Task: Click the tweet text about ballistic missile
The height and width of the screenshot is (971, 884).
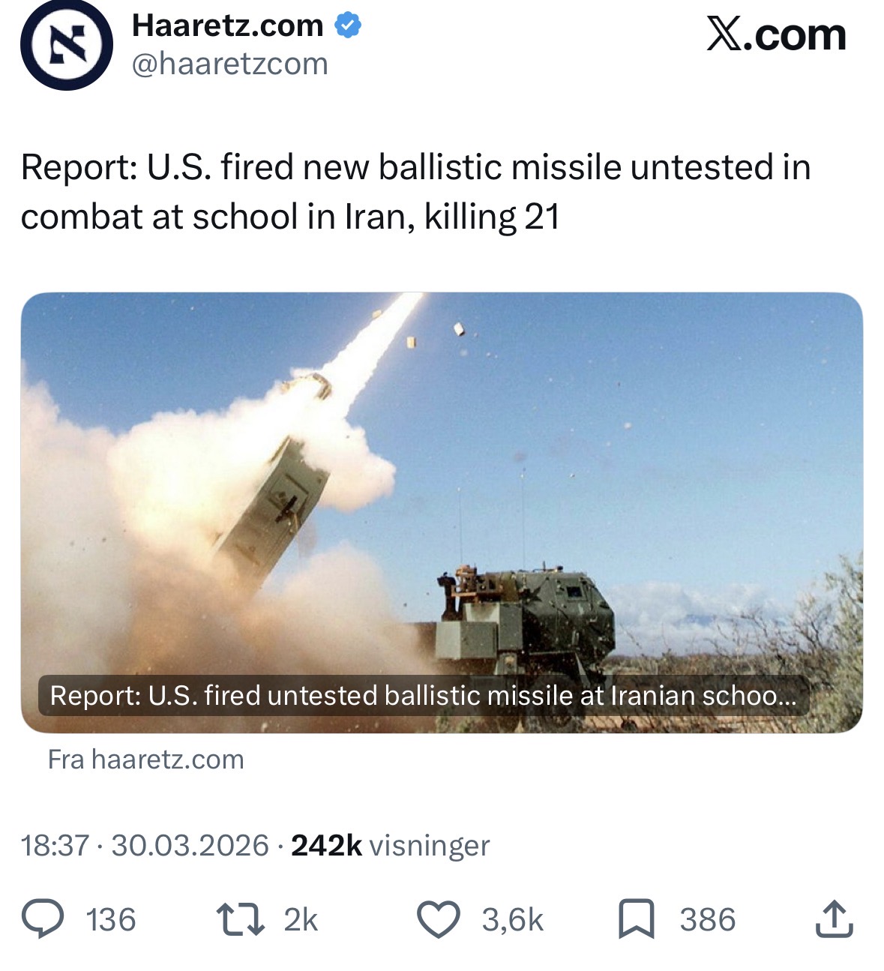Action: (x=416, y=192)
